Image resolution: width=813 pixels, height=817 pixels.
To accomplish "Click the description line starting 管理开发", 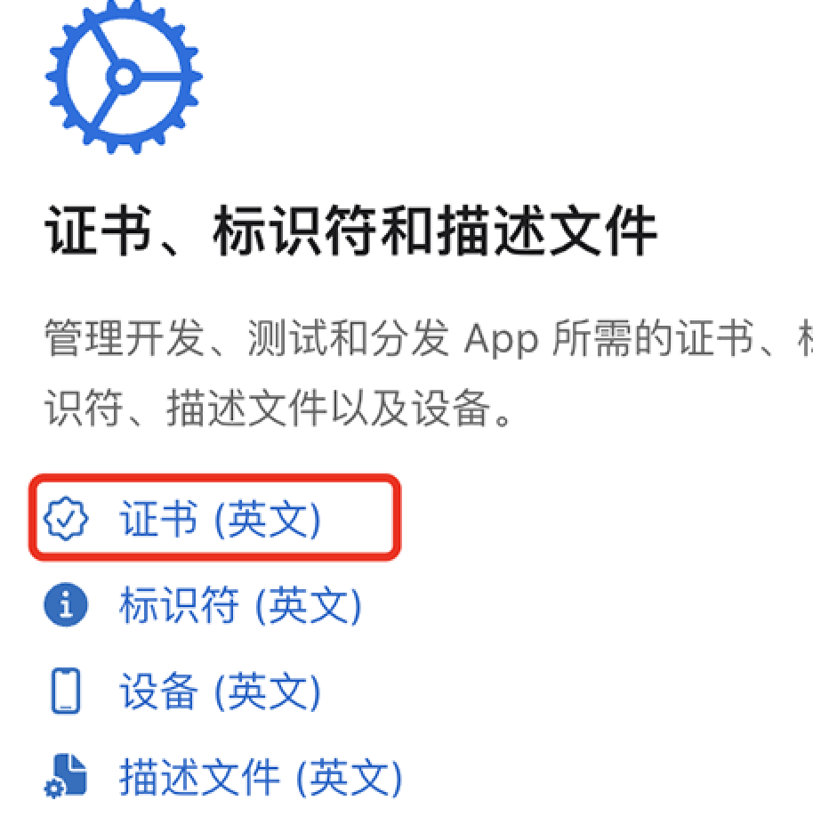I will [429, 337].
